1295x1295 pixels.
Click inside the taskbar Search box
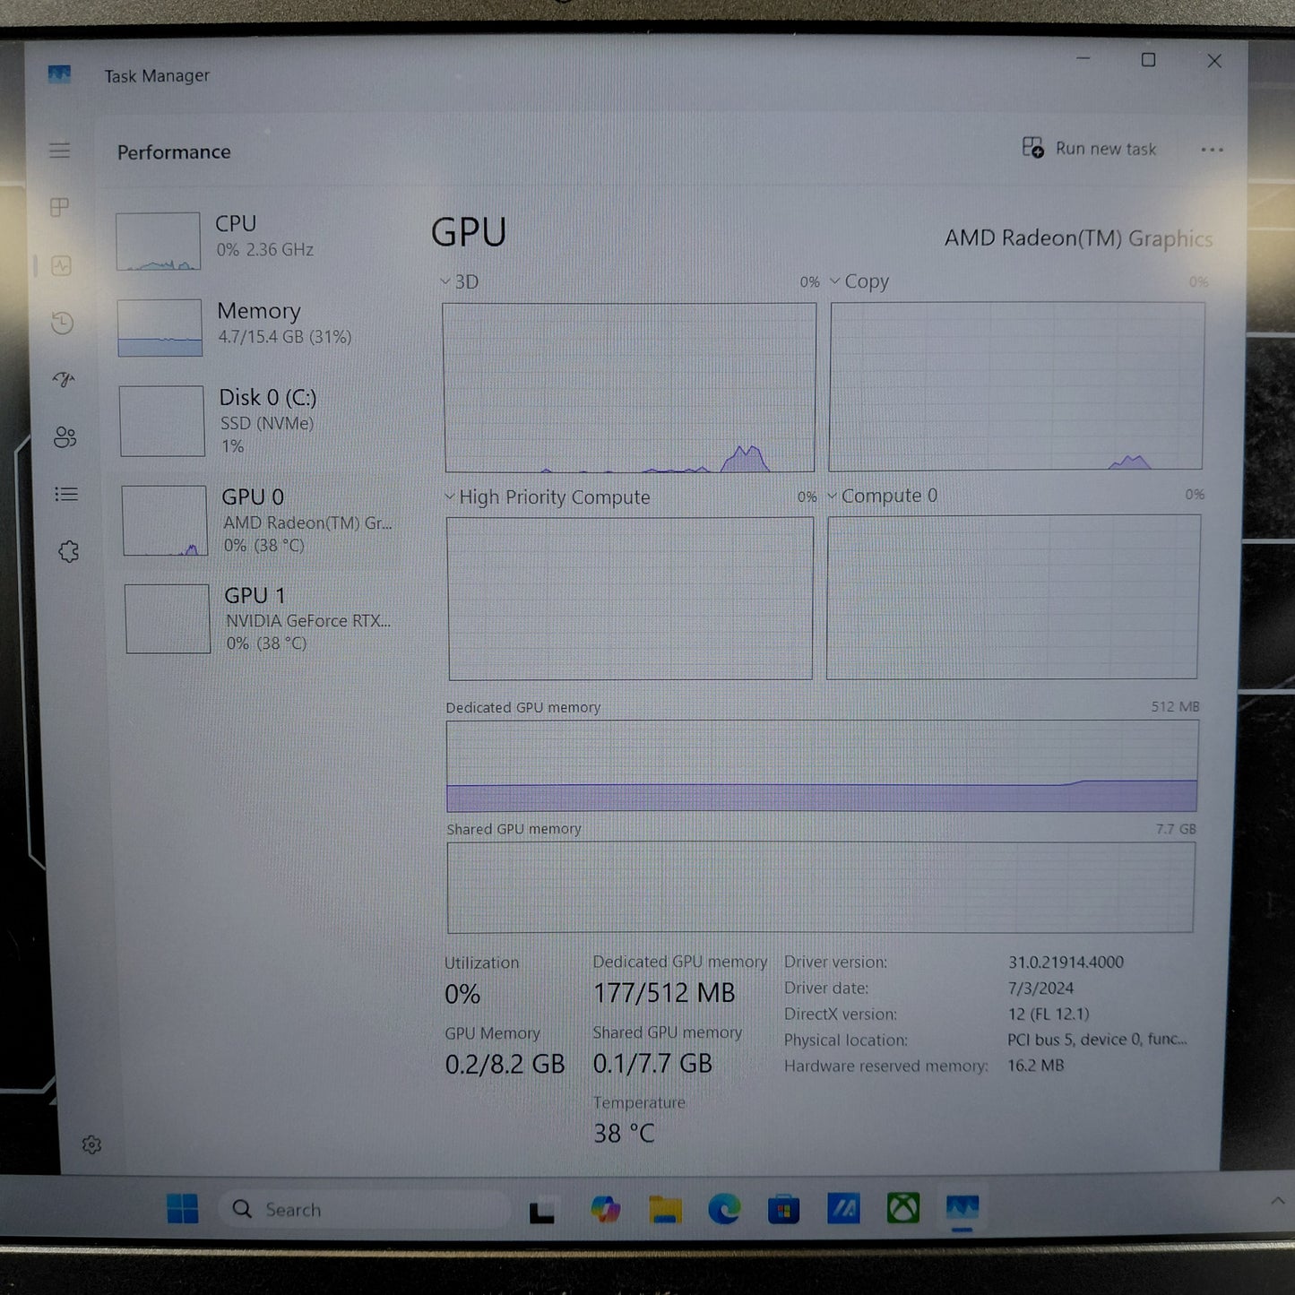click(x=358, y=1209)
